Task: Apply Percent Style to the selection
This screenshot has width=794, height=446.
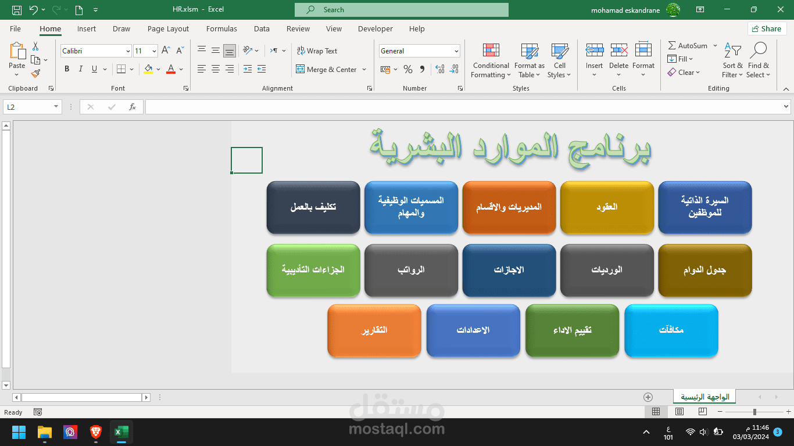Action: pos(407,69)
